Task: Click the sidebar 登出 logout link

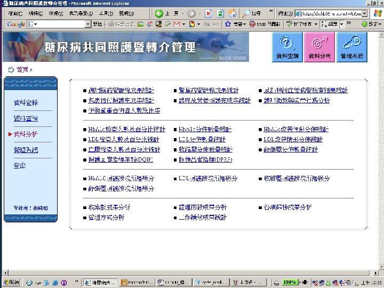Action: click(x=20, y=165)
